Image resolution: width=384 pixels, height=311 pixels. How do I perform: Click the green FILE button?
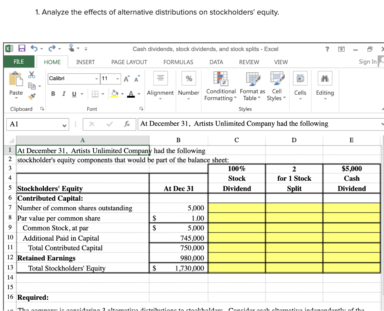pos(19,62)
